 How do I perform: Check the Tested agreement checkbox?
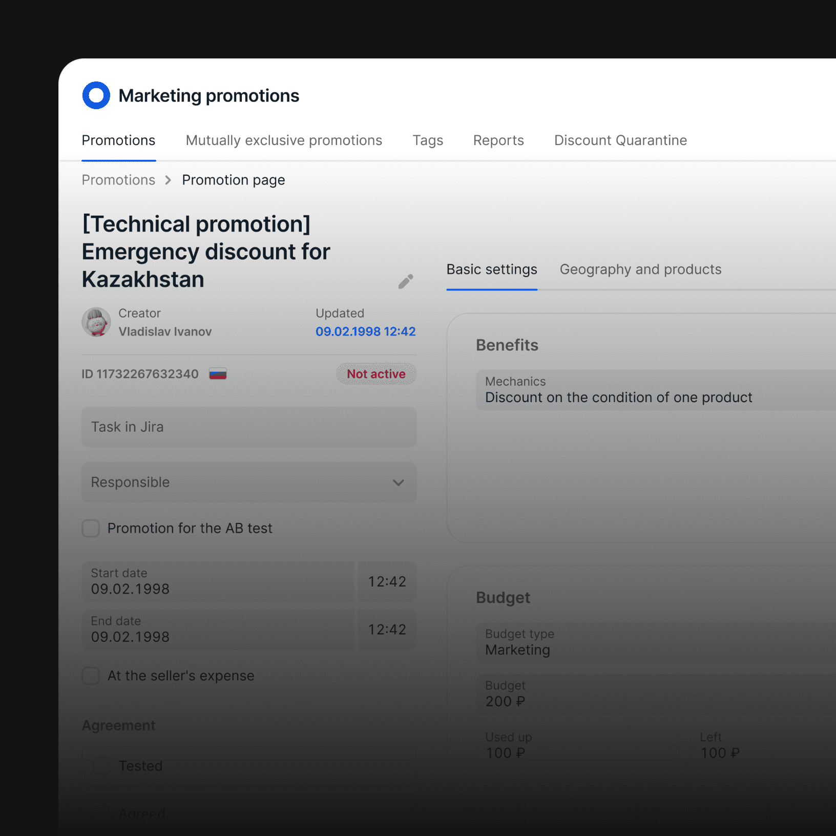coord(101,766)
